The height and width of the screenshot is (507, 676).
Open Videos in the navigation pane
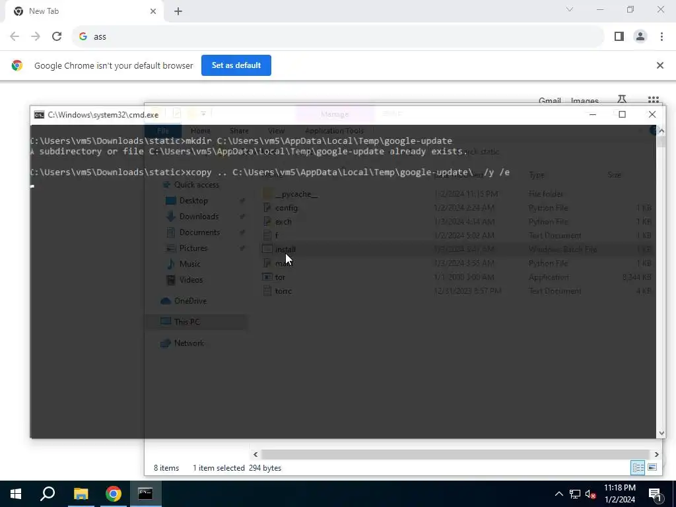click(191, 280)
